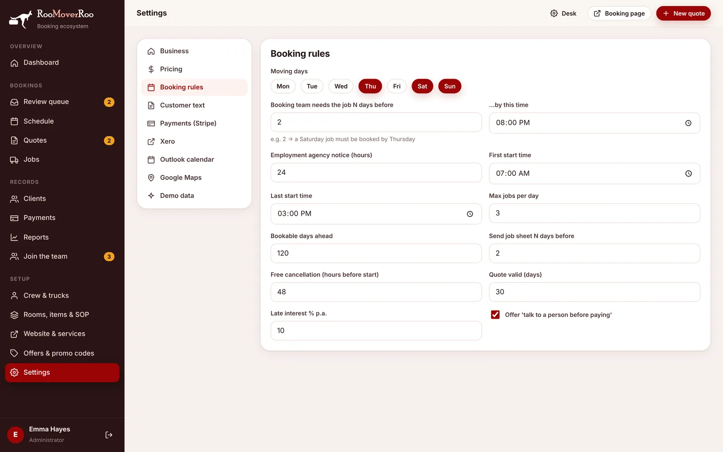Select Customer text settings tab
The image size is (723, 452).
tap(194, 105)
